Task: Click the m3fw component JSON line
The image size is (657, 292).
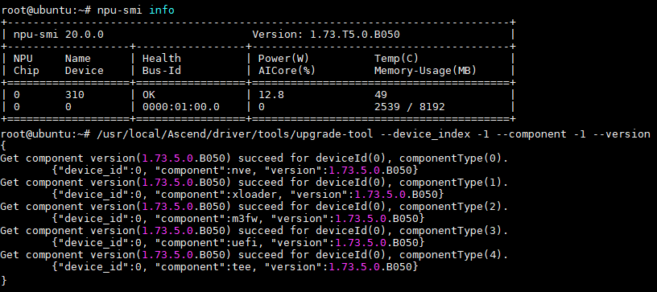Action: tap(238, 218)
